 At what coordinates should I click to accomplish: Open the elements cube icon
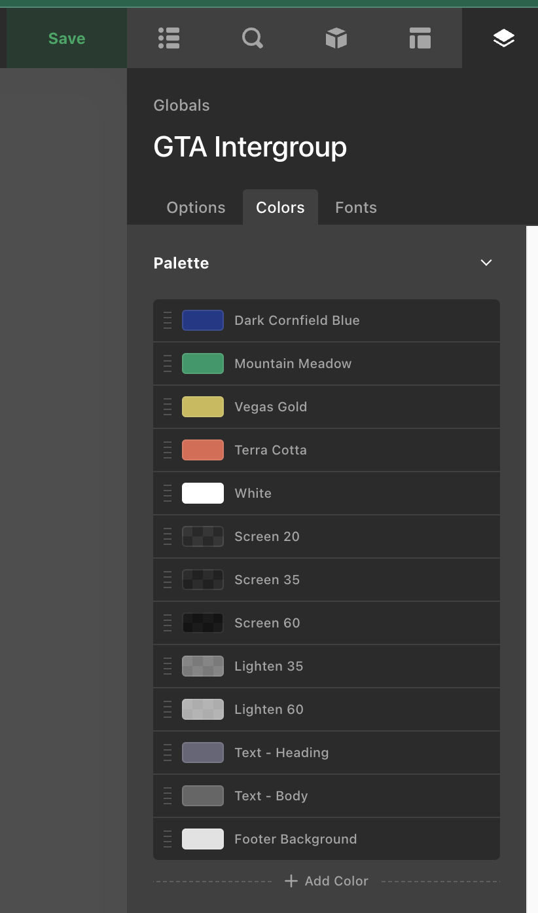tap(336, 38)
